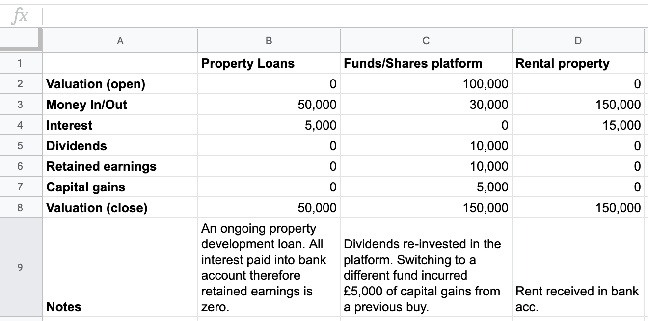Select row 9 header

tap(20, 267)
